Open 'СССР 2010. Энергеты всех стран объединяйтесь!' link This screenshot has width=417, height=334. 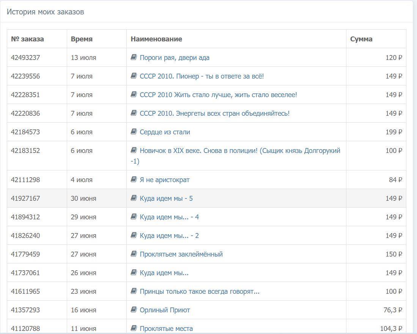pyautogui.click(x=214, y=113)
